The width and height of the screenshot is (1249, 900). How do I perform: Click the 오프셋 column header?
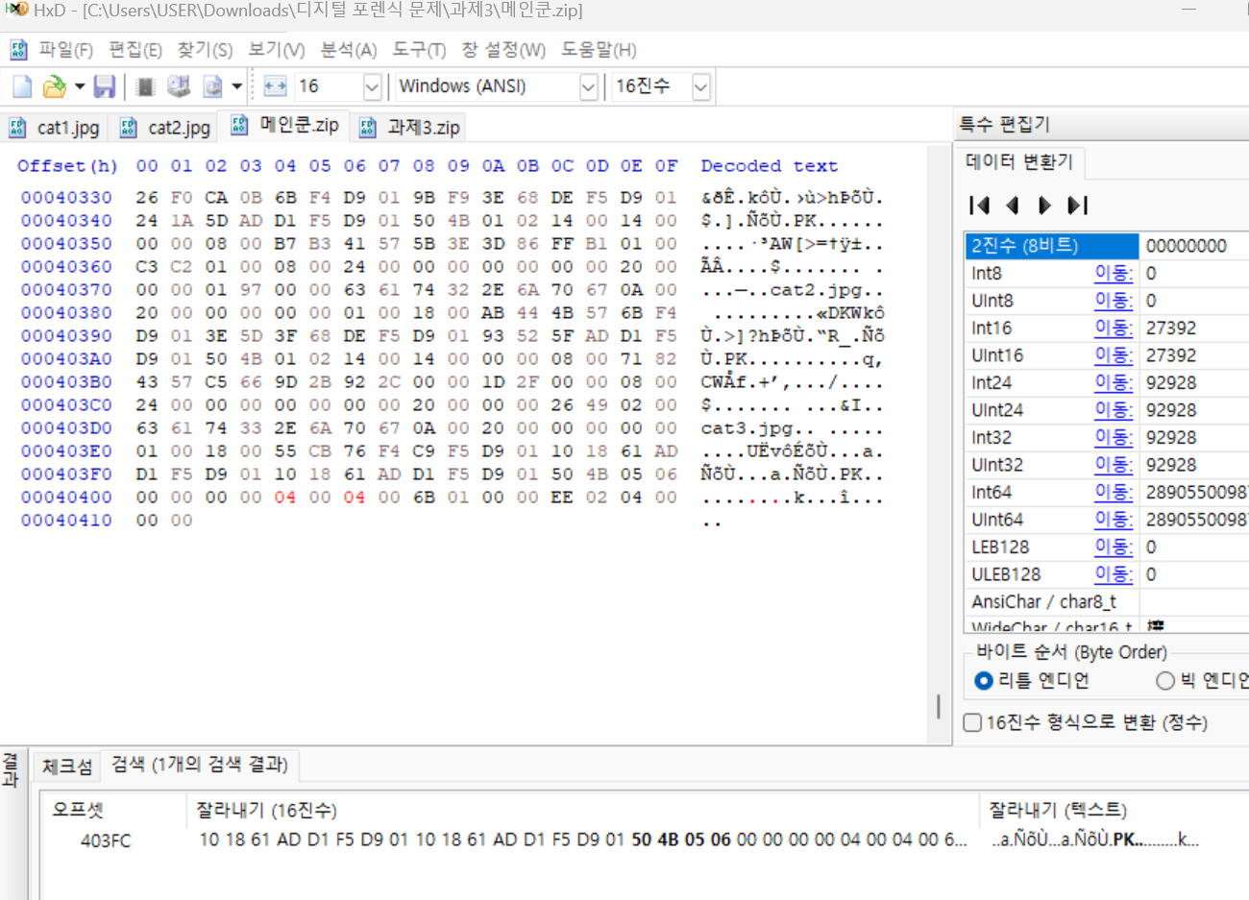pos(78,810)
